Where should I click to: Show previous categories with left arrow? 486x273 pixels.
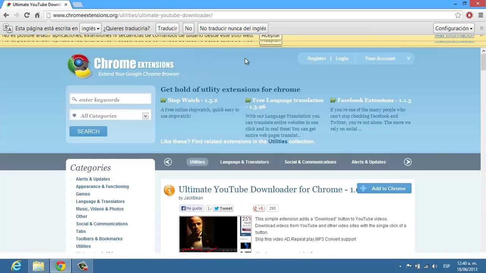coord(168,162)
